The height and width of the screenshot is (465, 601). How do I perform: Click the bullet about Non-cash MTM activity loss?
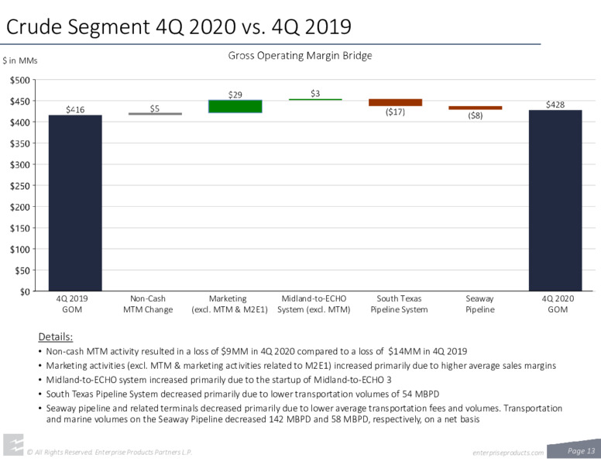pyautogui.click(x=253, y=351)
